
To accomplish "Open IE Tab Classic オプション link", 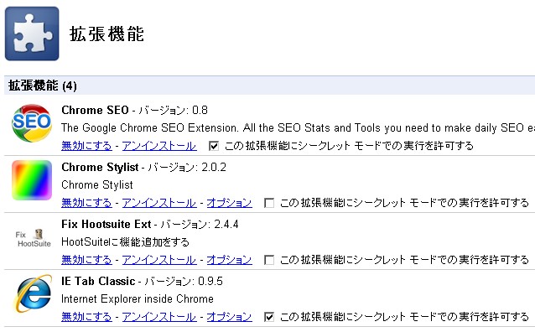I will [x=229, y=317].
